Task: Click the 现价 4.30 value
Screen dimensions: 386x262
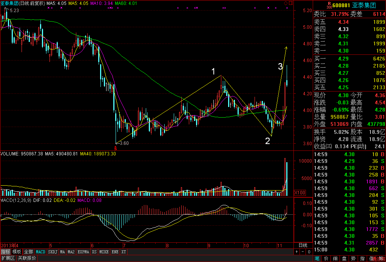Action: (x=343, y=95)
